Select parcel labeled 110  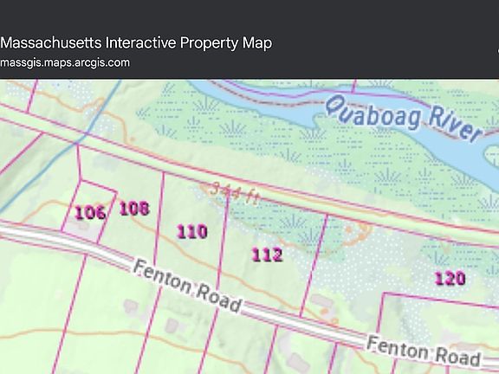pyautogui.click(x=192, y=231)
